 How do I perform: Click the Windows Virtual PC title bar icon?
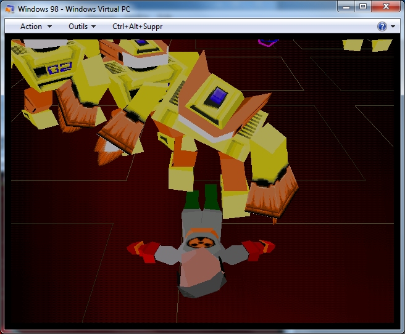(9, 9)
